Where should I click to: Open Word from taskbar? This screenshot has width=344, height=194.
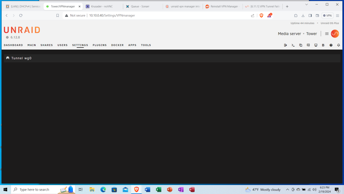click(148, 190)
